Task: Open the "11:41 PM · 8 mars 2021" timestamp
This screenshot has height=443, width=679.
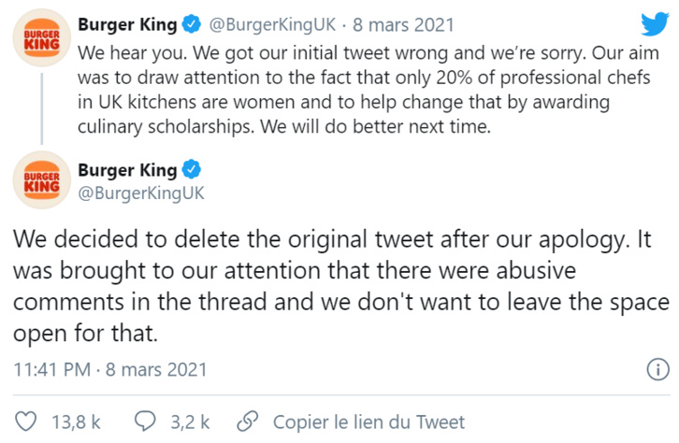Action: tap(110, 369)
